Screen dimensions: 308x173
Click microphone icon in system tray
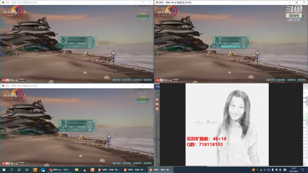coord(273,170)
